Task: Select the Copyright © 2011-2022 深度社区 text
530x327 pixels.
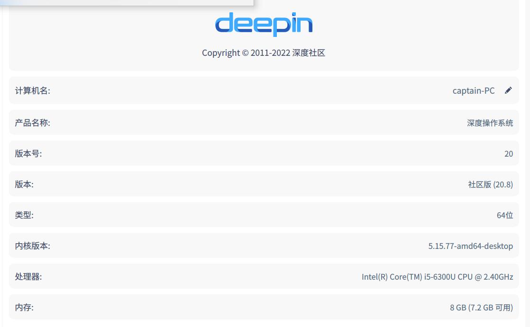Action: [x=264, y=53]
